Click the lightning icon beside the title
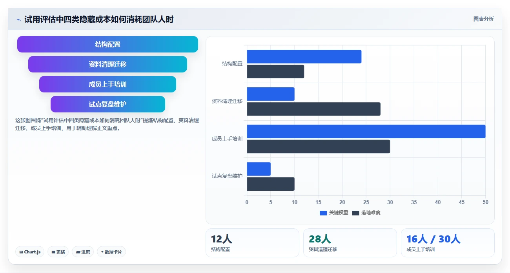This screenshot has width=510, height=273. click(18, 20)
